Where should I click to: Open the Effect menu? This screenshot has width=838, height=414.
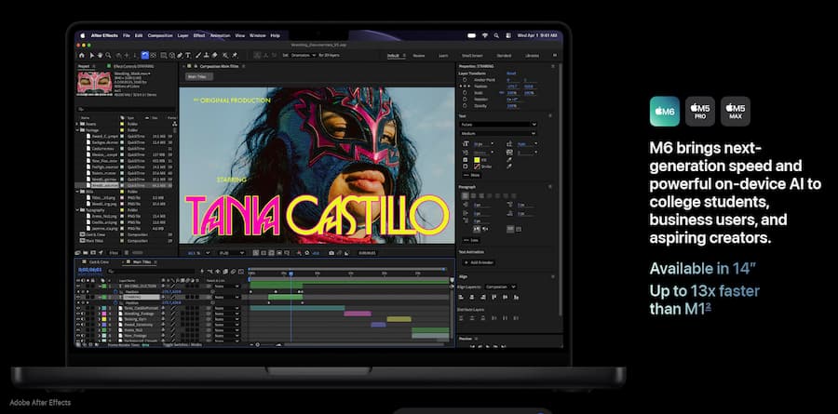pos(199,35)
